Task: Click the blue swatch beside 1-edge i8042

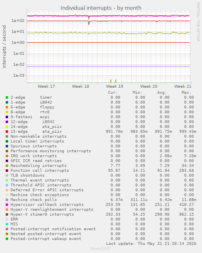Action: click(x=7, y=102)
